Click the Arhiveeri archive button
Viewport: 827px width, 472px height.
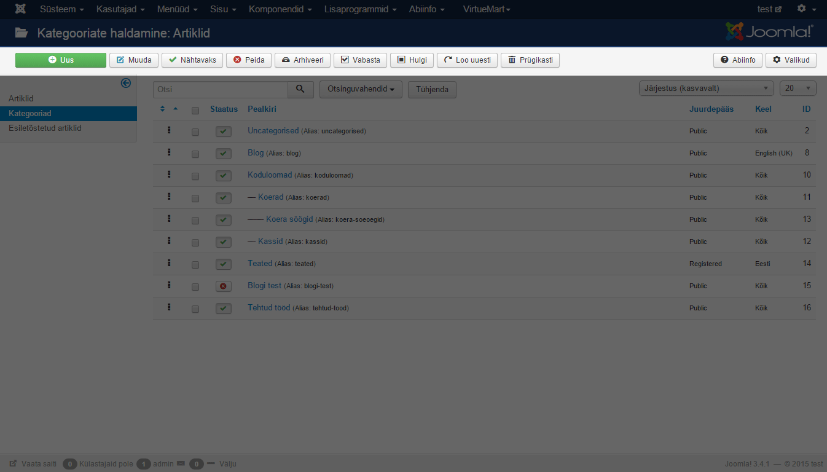coord(302,60)
